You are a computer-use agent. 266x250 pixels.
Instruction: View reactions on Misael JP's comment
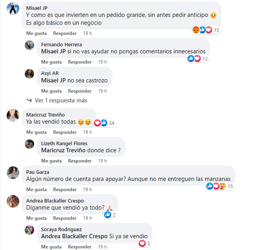(x=206, y=30)
